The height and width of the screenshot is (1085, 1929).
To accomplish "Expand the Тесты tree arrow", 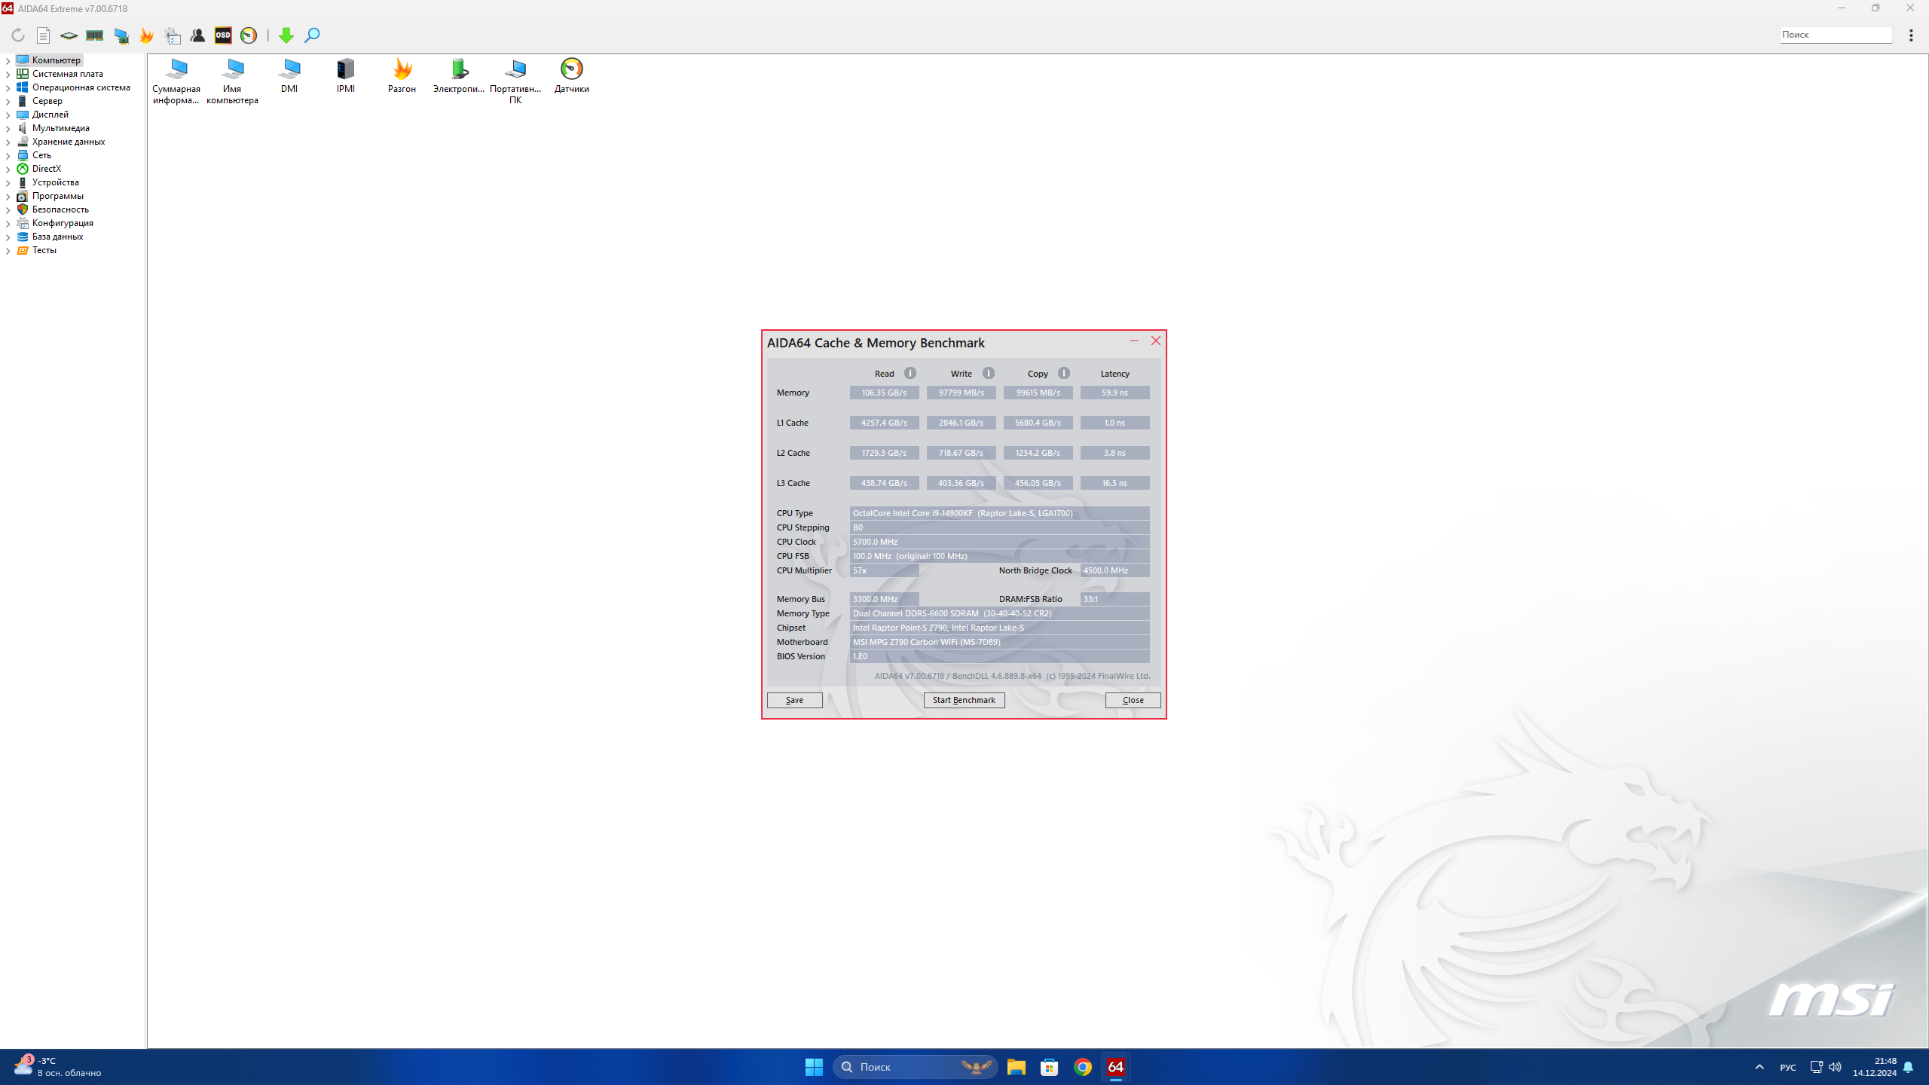I will click(8, 251).
